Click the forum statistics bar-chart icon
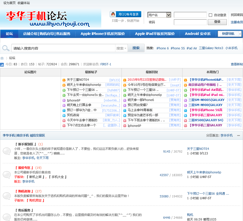The height and width of the screenshot is (221, 243). click(2, 65)
